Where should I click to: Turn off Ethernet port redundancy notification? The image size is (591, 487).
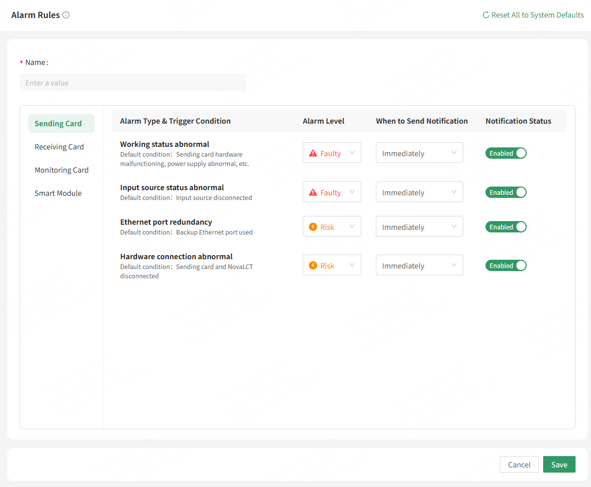click(506, 227)
